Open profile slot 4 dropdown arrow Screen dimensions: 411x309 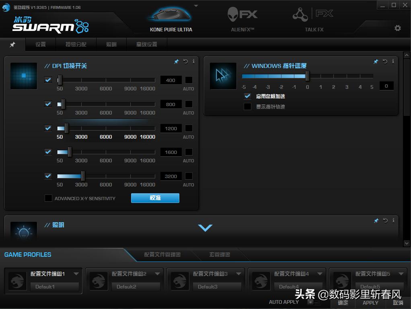click(x=320, y=274)
